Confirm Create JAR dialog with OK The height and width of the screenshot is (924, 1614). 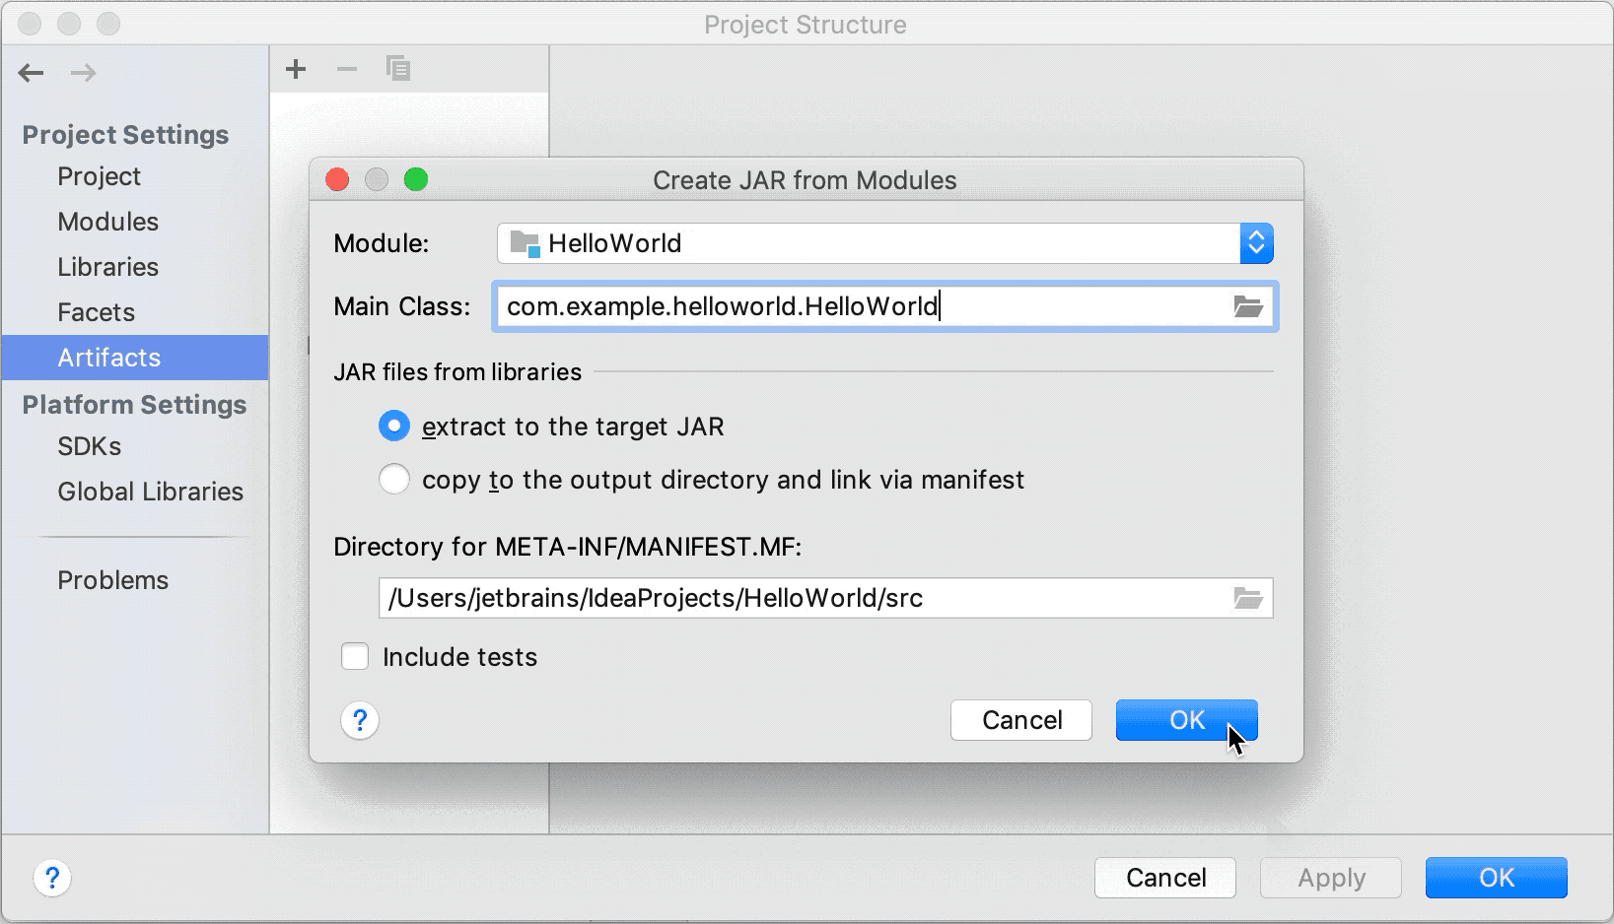(x=1186, y=720)
